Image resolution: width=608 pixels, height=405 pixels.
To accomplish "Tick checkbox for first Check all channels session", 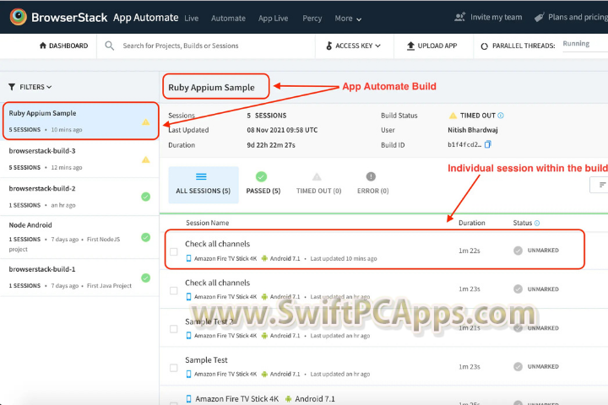I will coord(174,252).
